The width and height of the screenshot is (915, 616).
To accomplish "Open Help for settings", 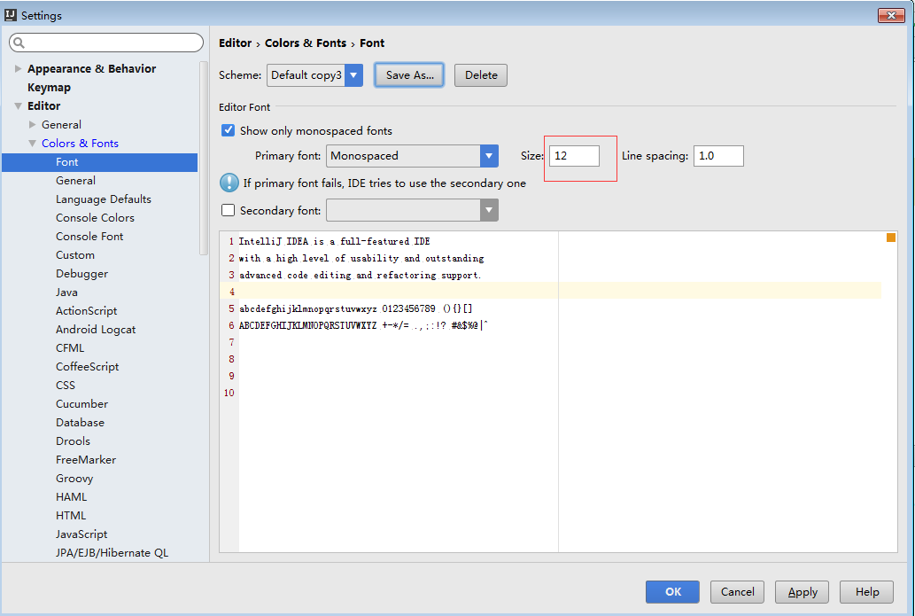I will tap(867, 592).
